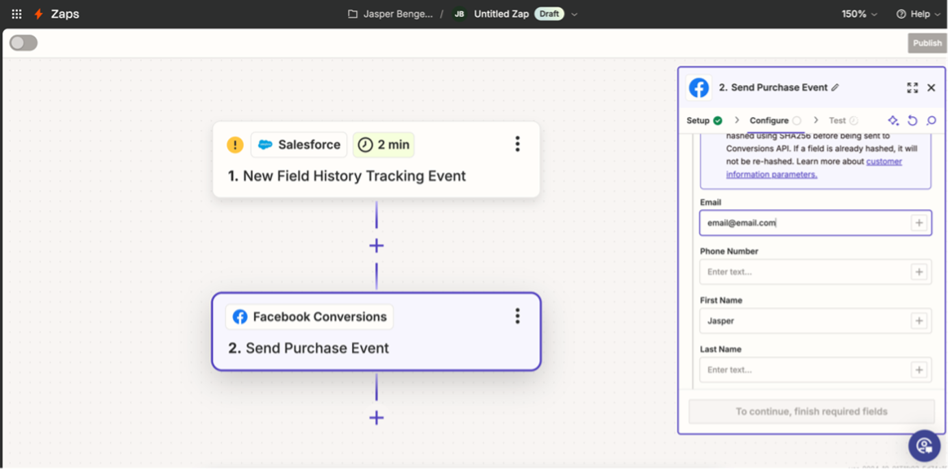The height and width of the screenshot is (474, 952).
Task: Click the JB user avatar badge
Action: (459, 14)
